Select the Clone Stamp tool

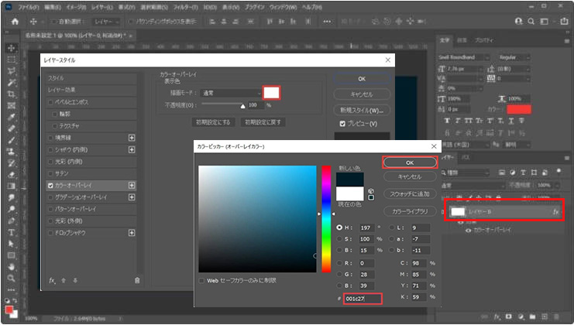12,152
